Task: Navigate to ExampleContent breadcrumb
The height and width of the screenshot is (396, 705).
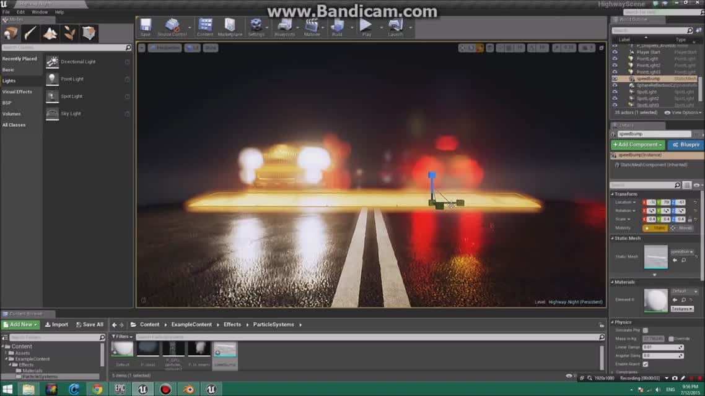Action: 191,325
